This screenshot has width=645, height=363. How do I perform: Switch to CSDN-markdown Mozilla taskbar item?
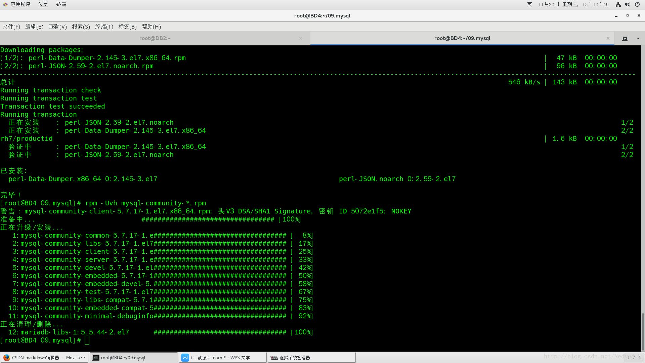[x=44, y=358]
